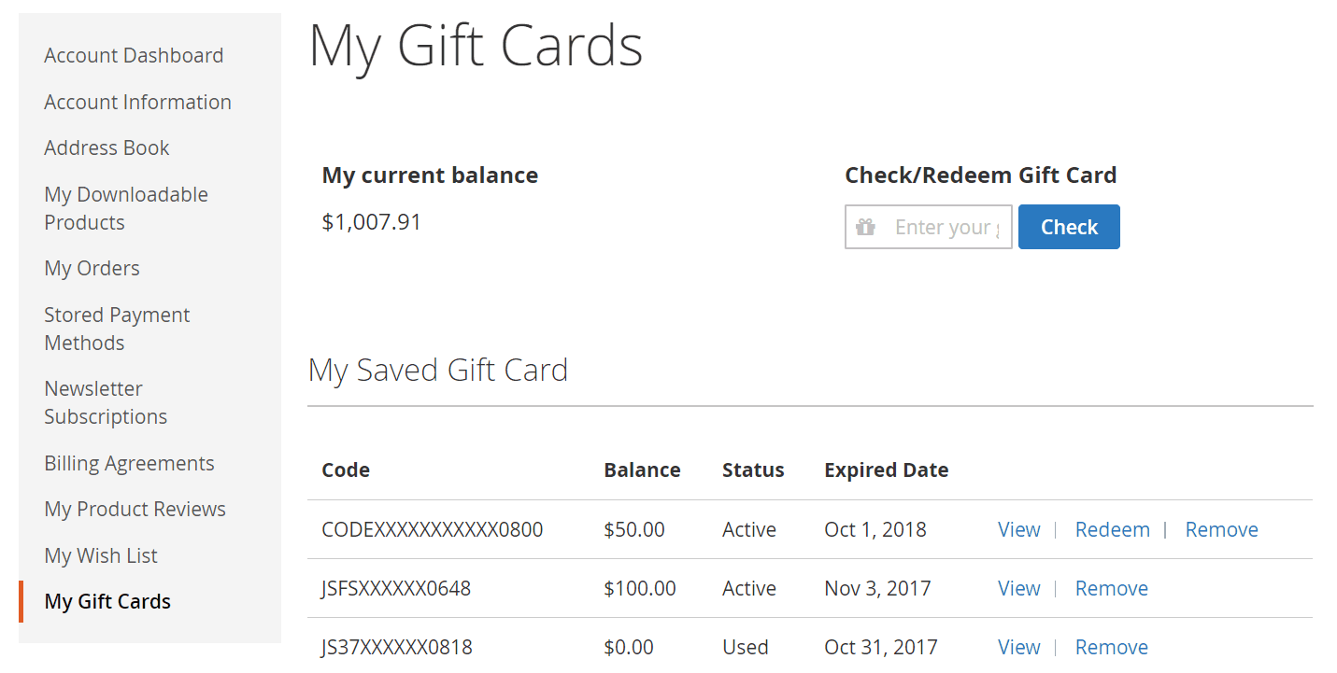Remove the $100.00 gift card
This screenshot has height=673, width=1337.
pos(1111,588)
